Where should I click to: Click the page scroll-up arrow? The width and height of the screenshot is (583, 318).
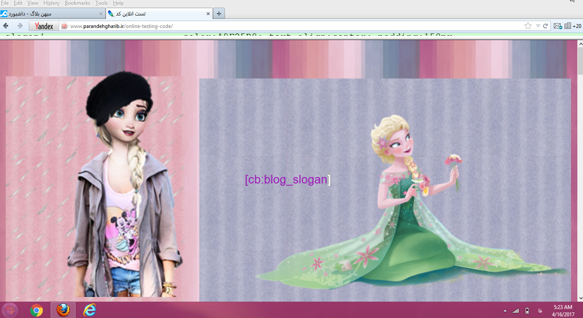click(x=580, y=44)
